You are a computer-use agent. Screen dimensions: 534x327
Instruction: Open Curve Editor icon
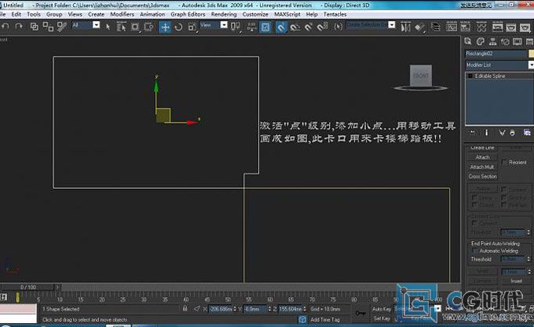[452, 27]
